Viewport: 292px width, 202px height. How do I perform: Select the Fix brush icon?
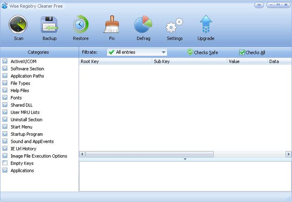pos(112,25)
